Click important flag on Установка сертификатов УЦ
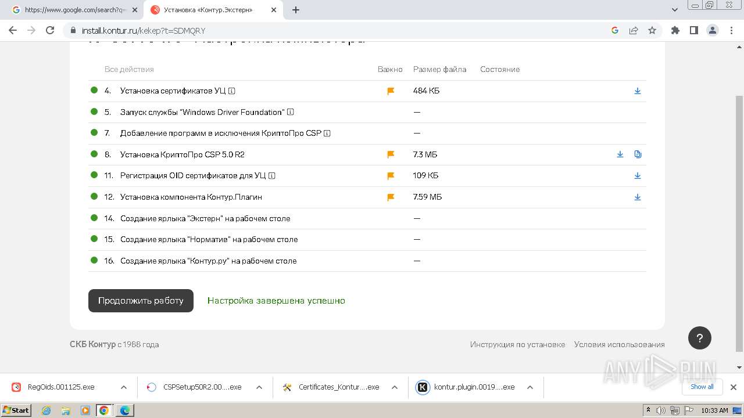The width and height of the screenshot is (744, 418). (x=391, y=91)
